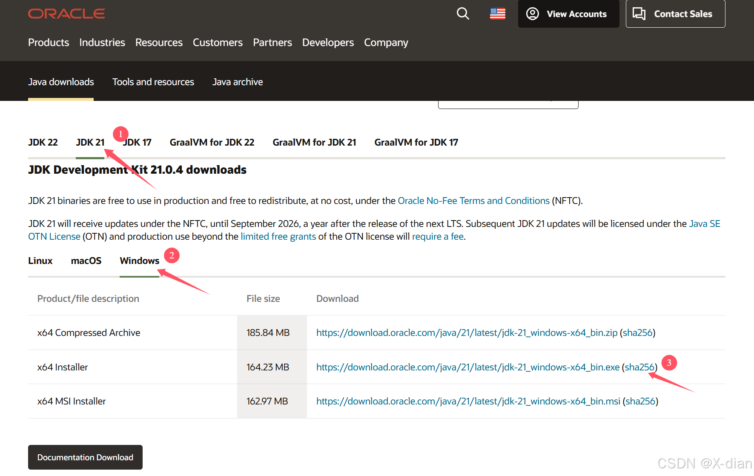Click the limited free grants link

278,236
